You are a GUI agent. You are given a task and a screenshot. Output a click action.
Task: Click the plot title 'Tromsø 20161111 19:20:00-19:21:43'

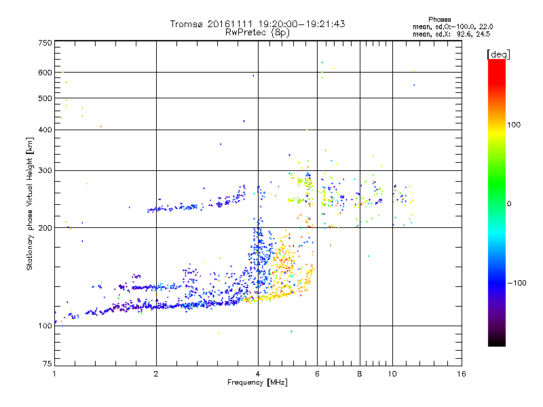pos(257,24)
